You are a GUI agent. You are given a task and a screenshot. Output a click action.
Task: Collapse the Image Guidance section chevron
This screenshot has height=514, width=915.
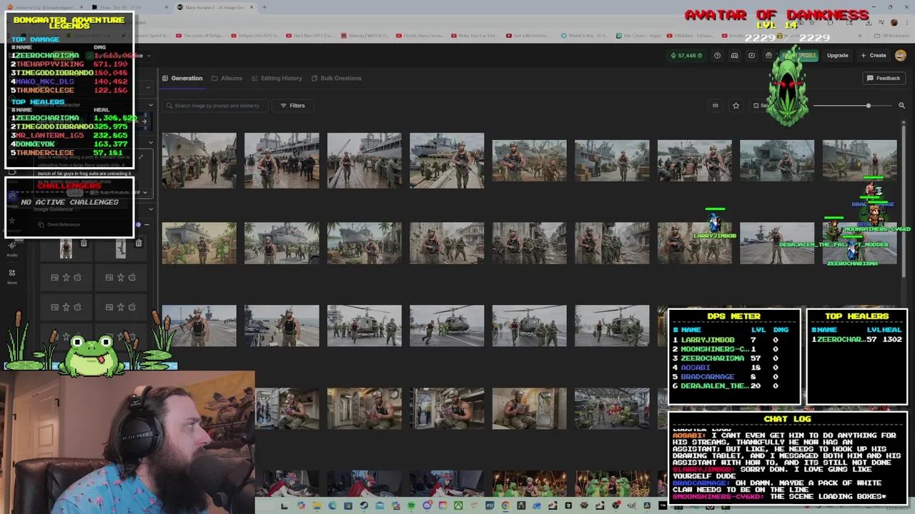pos(149,209)
